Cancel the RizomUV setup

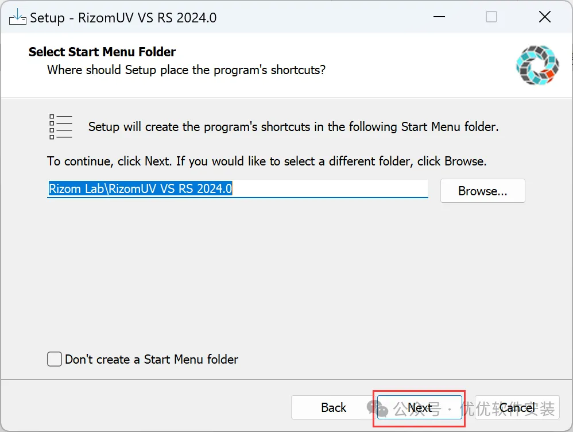[x=517, y=407]
